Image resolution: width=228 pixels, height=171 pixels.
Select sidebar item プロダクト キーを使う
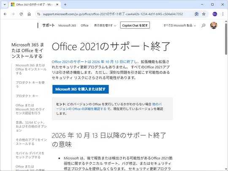tap(30, 84)
